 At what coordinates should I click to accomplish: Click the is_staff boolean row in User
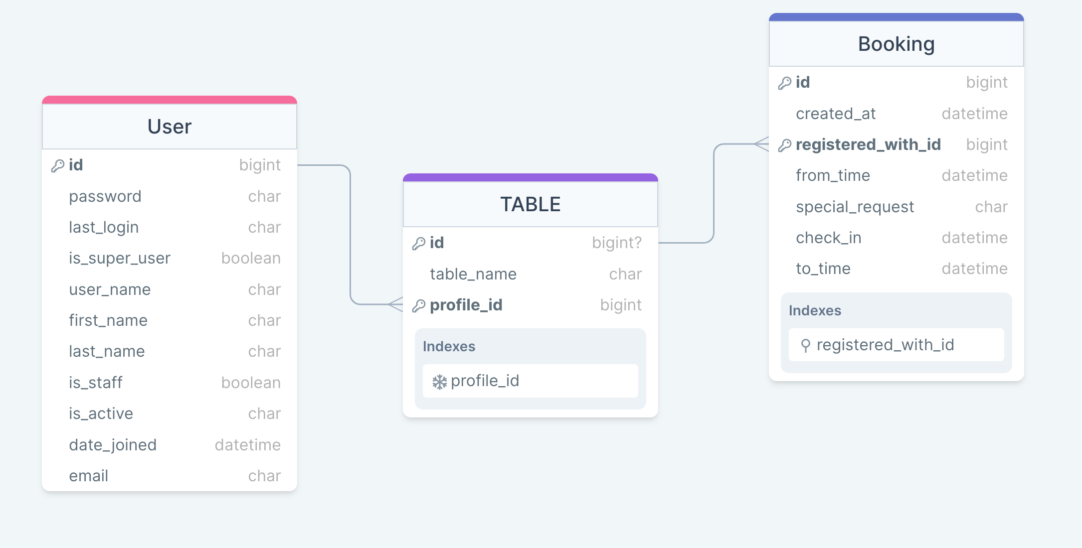tap(96, 382)
